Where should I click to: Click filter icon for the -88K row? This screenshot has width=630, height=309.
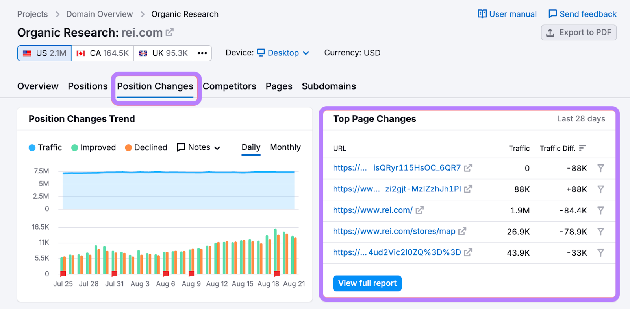pos(600,168)
